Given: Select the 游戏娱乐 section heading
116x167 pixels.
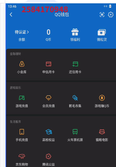Looking at the screenshot, I should [x=15, y=88].
